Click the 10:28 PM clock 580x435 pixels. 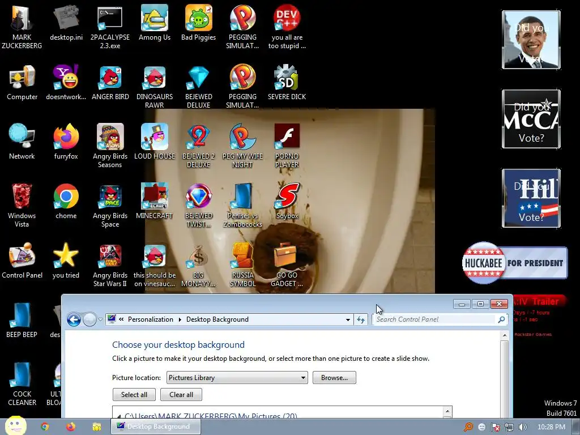point(551,427)
